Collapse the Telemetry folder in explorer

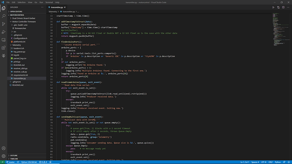tap(17, 45)
